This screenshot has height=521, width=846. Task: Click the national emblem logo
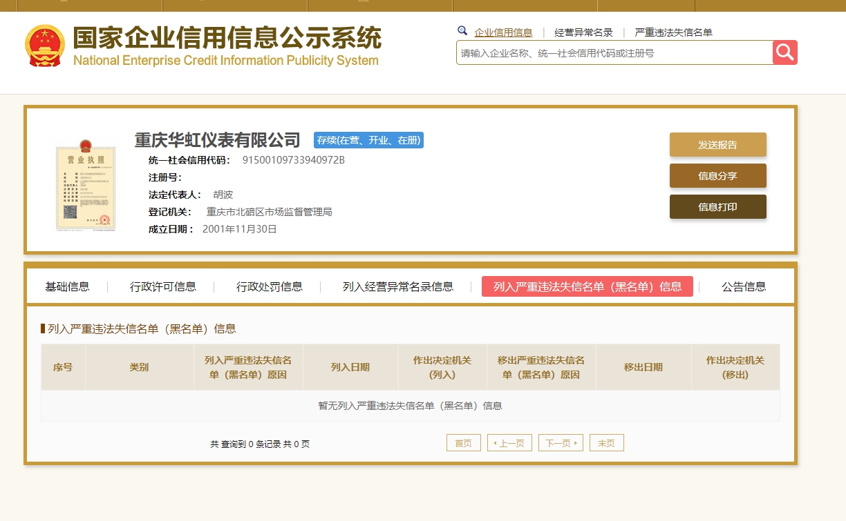point(45,46)
